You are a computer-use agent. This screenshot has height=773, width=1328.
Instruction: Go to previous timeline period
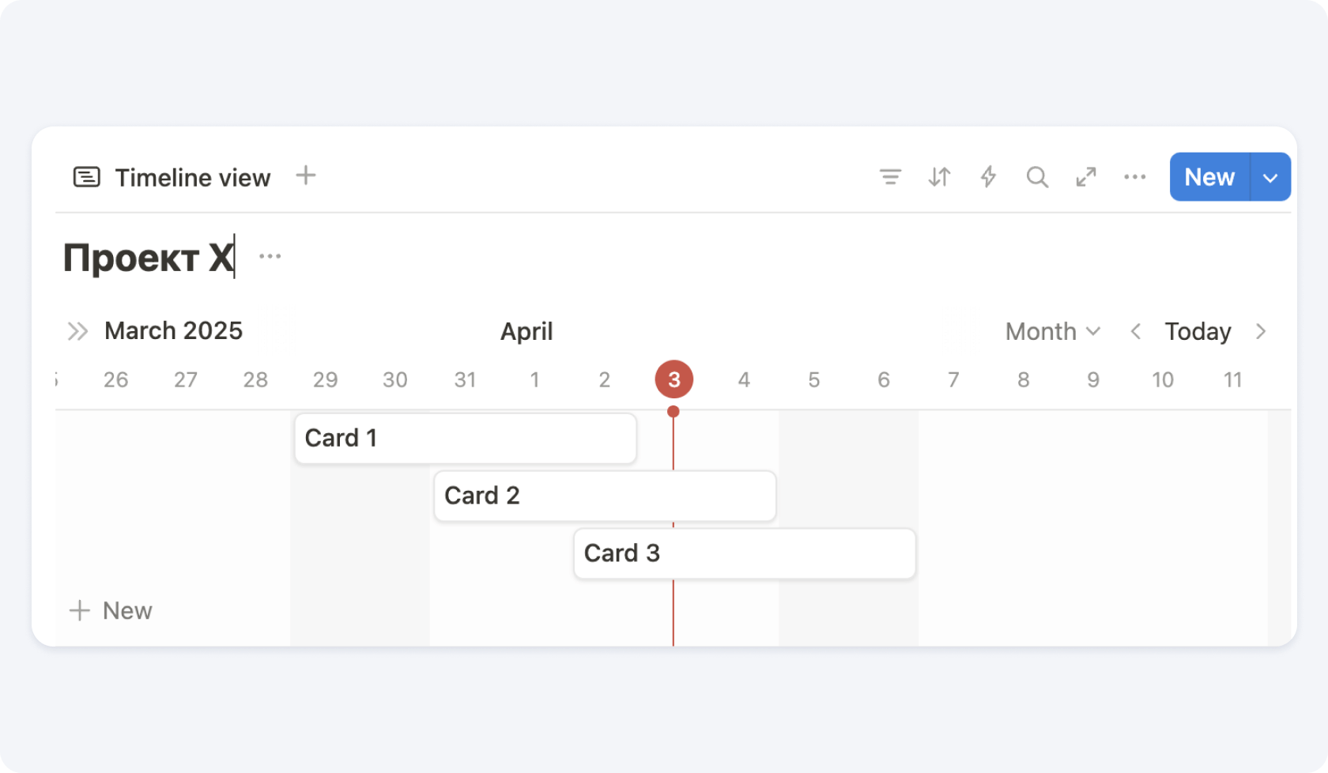1136,331
